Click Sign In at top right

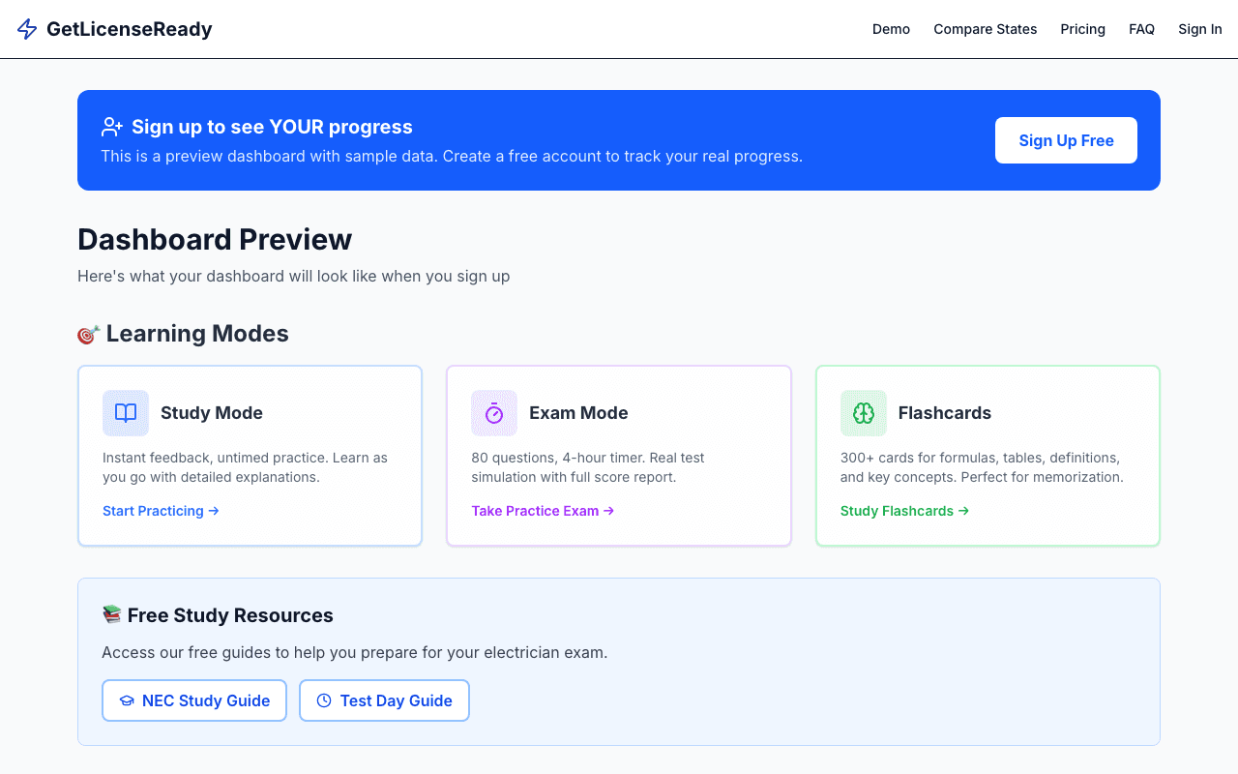[x=1199, y=29]
